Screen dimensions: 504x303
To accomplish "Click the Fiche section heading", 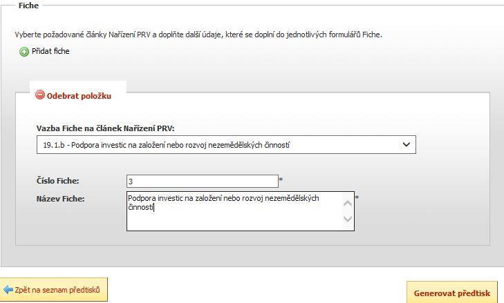I will 28,6.
